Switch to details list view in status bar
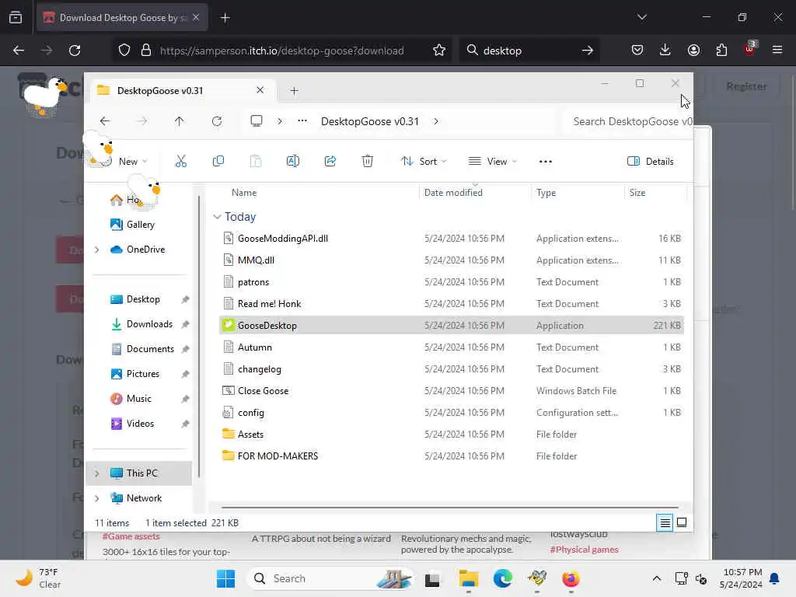Screen dimensions: 796x597 click(x=665, y=522)
